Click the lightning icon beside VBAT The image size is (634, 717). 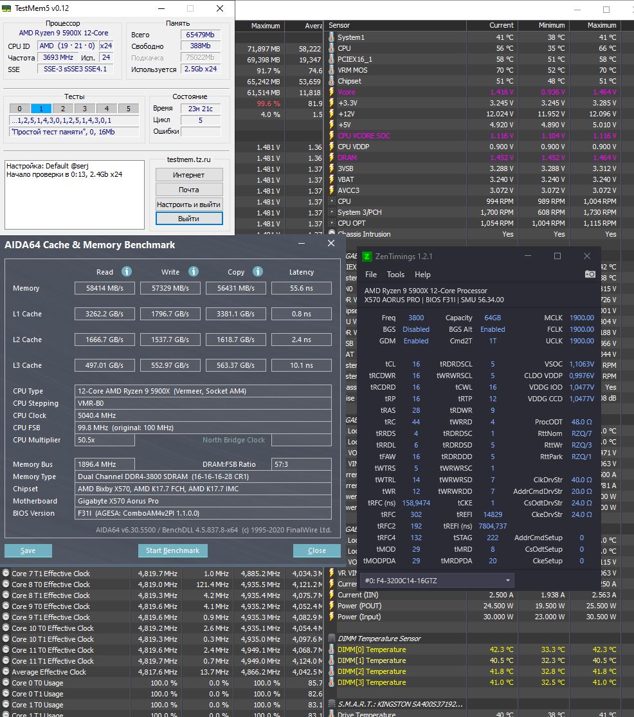point(331,179)
